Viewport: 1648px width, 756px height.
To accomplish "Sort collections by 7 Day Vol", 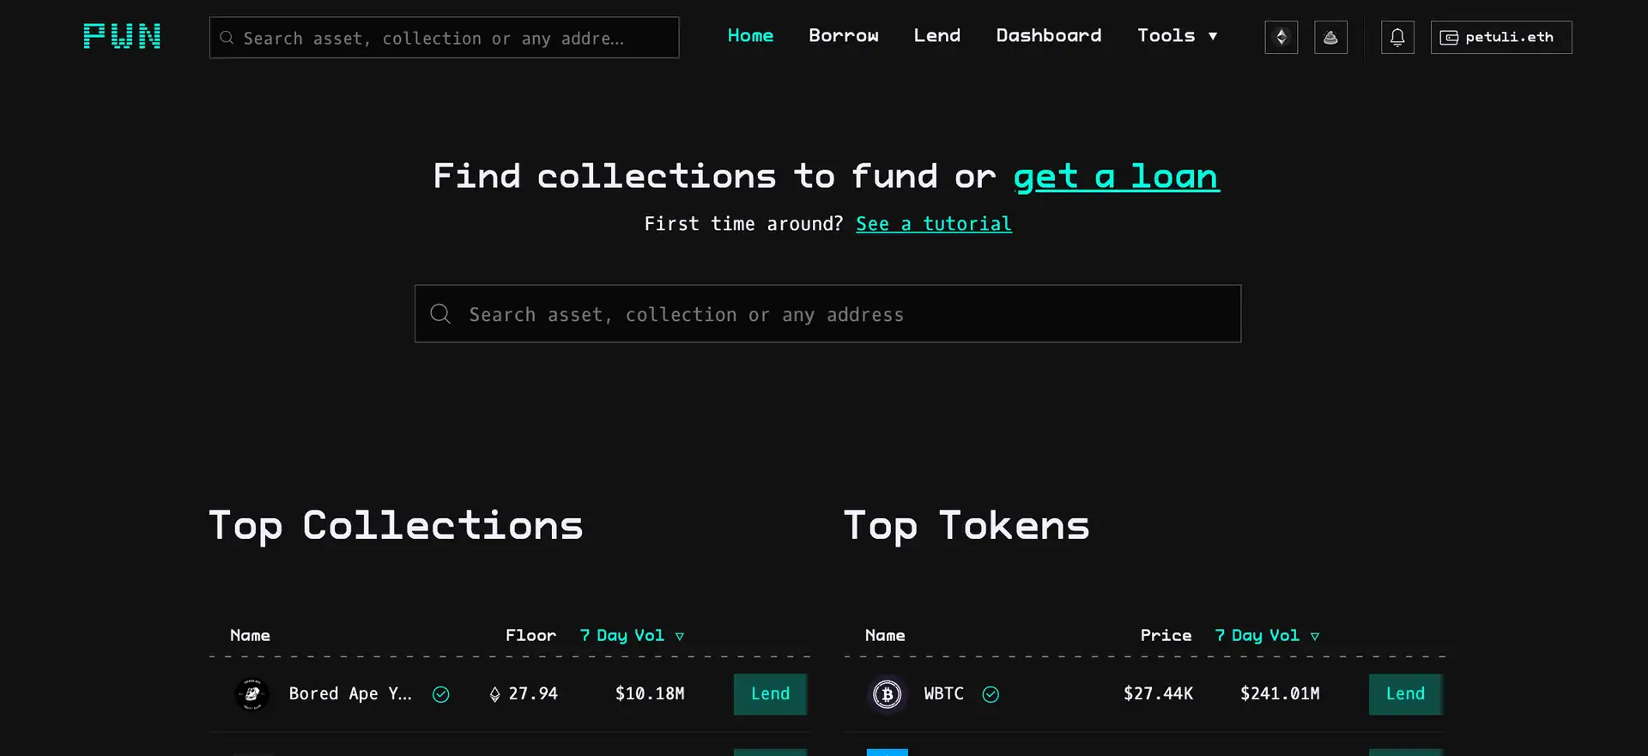I will pyautogui.click(x=631, y=636).
